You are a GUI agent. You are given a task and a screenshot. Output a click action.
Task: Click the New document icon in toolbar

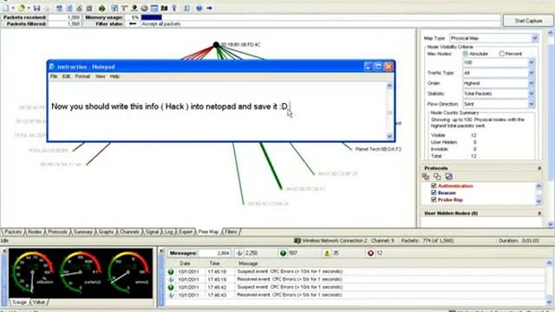tap(6, 8)
